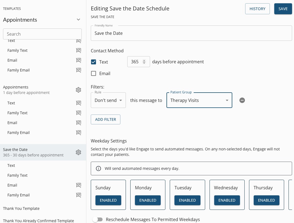Collapse the Appointments templates section
The image size is (294, 223).
(x=78, y=20)
